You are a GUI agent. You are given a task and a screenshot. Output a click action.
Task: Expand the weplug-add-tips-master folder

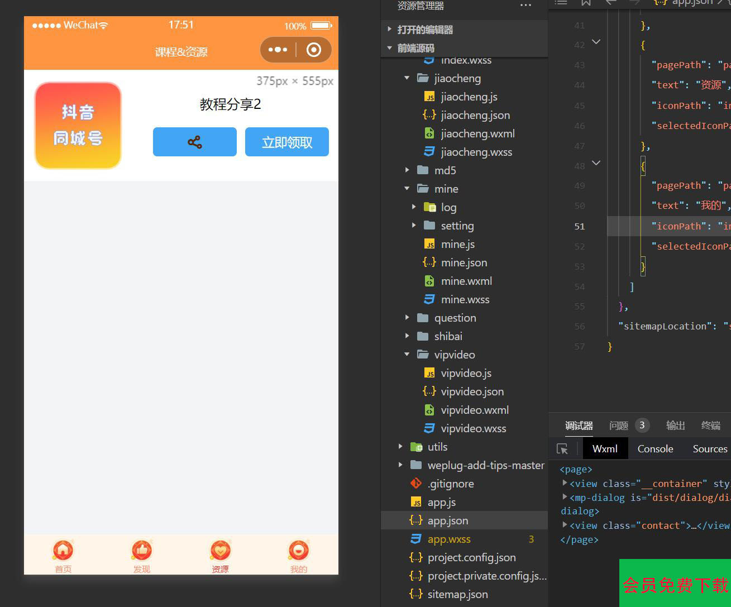coord(400,465)
